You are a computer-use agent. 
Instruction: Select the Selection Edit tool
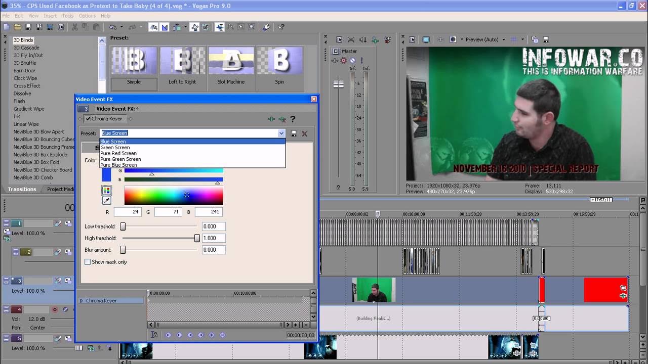pyautogui.click(x=241, y=27)
